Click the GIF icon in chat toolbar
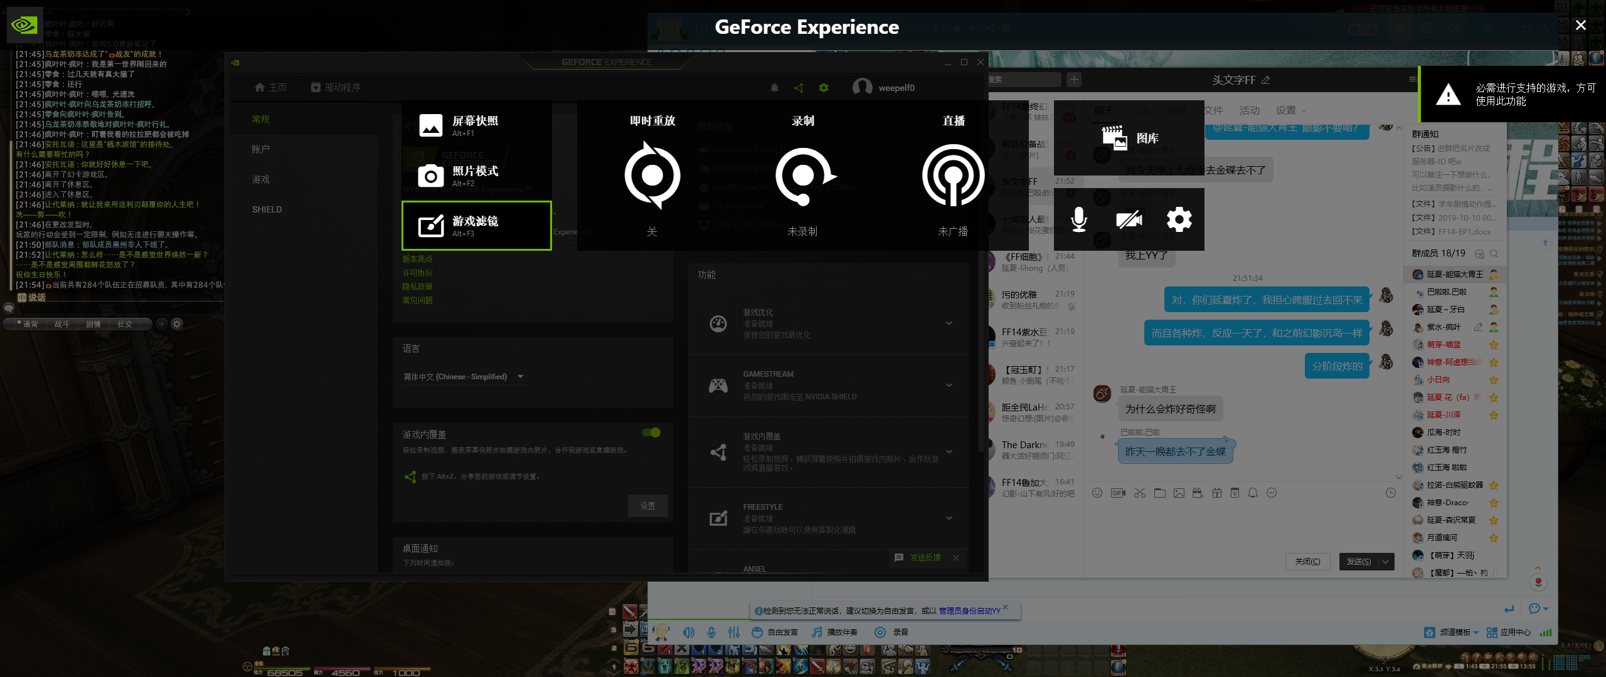 point(1118,493)
